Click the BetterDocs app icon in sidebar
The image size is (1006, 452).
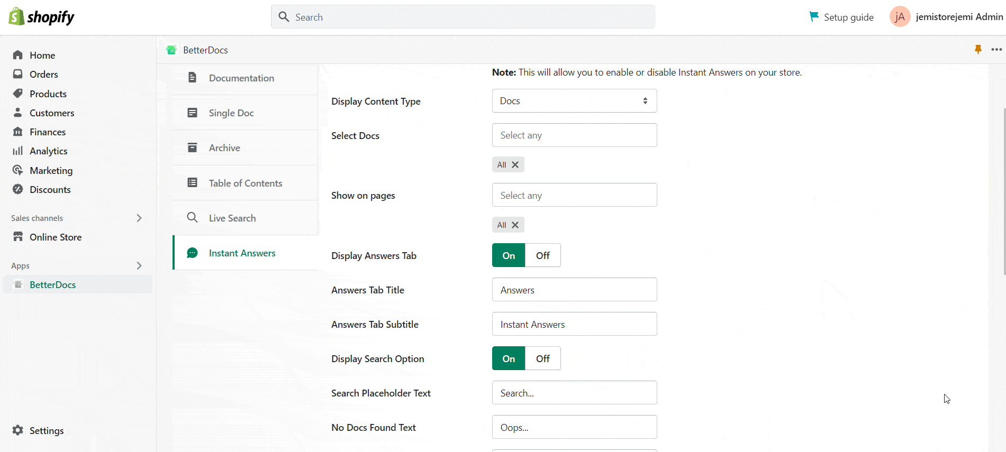(18, 284)
